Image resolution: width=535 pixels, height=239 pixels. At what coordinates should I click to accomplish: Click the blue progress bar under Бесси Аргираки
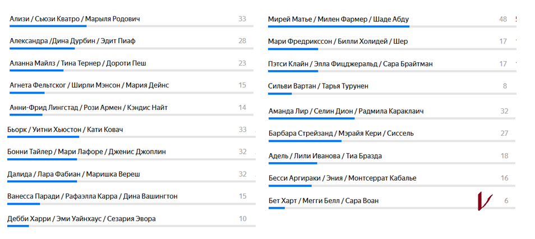290,185
